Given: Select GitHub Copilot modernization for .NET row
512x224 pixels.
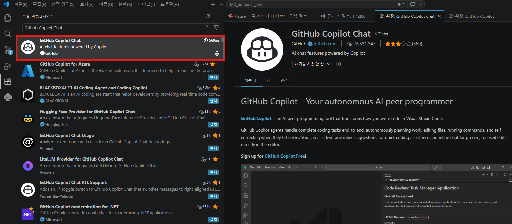Looking at the screenshot, I should [x=120, y=213].
